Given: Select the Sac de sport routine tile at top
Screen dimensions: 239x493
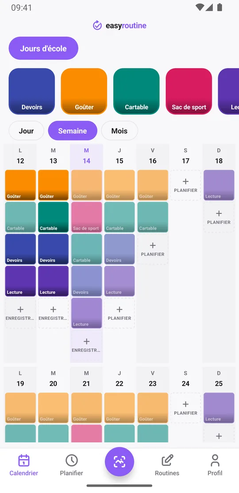Looking at the screenshot, I should [189, 91].
